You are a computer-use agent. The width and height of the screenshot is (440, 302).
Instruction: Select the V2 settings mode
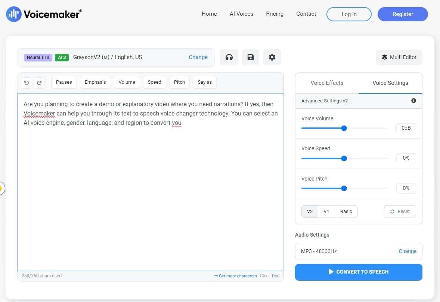(310, 212)
